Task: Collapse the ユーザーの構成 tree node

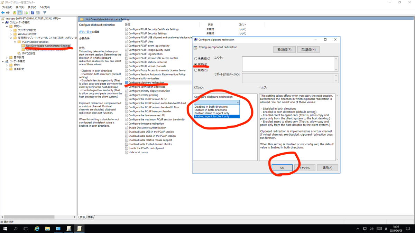Action: [x=3, y=61]
